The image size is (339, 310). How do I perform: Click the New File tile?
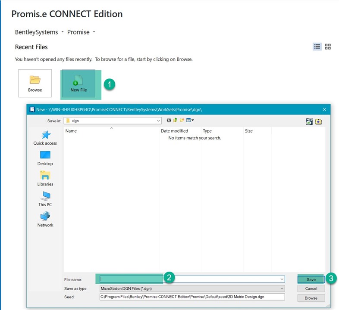click(78, 84)
